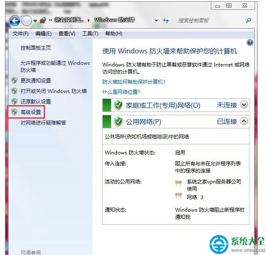Open the 文件(F) menu
Image resolution: width=266 pixels, height=255 pixels.
(x=20, y=34)
